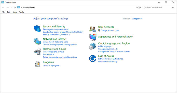Open the View menu

15,12
